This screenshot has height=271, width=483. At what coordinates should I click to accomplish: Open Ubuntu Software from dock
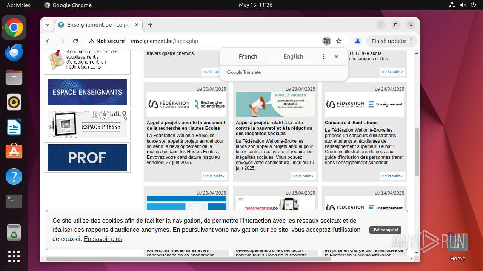[14, 152]
